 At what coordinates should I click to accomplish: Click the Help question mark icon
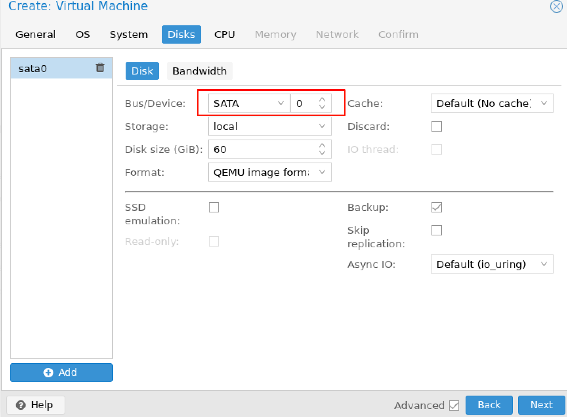(x=21, y=405)
